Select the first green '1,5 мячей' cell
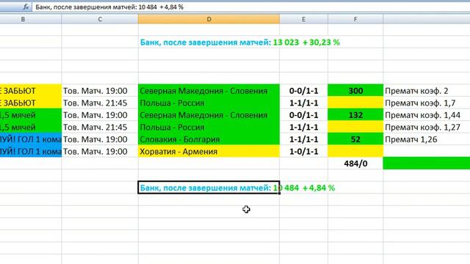The width and height of the screenshot is (470, 264). (31, 115)
